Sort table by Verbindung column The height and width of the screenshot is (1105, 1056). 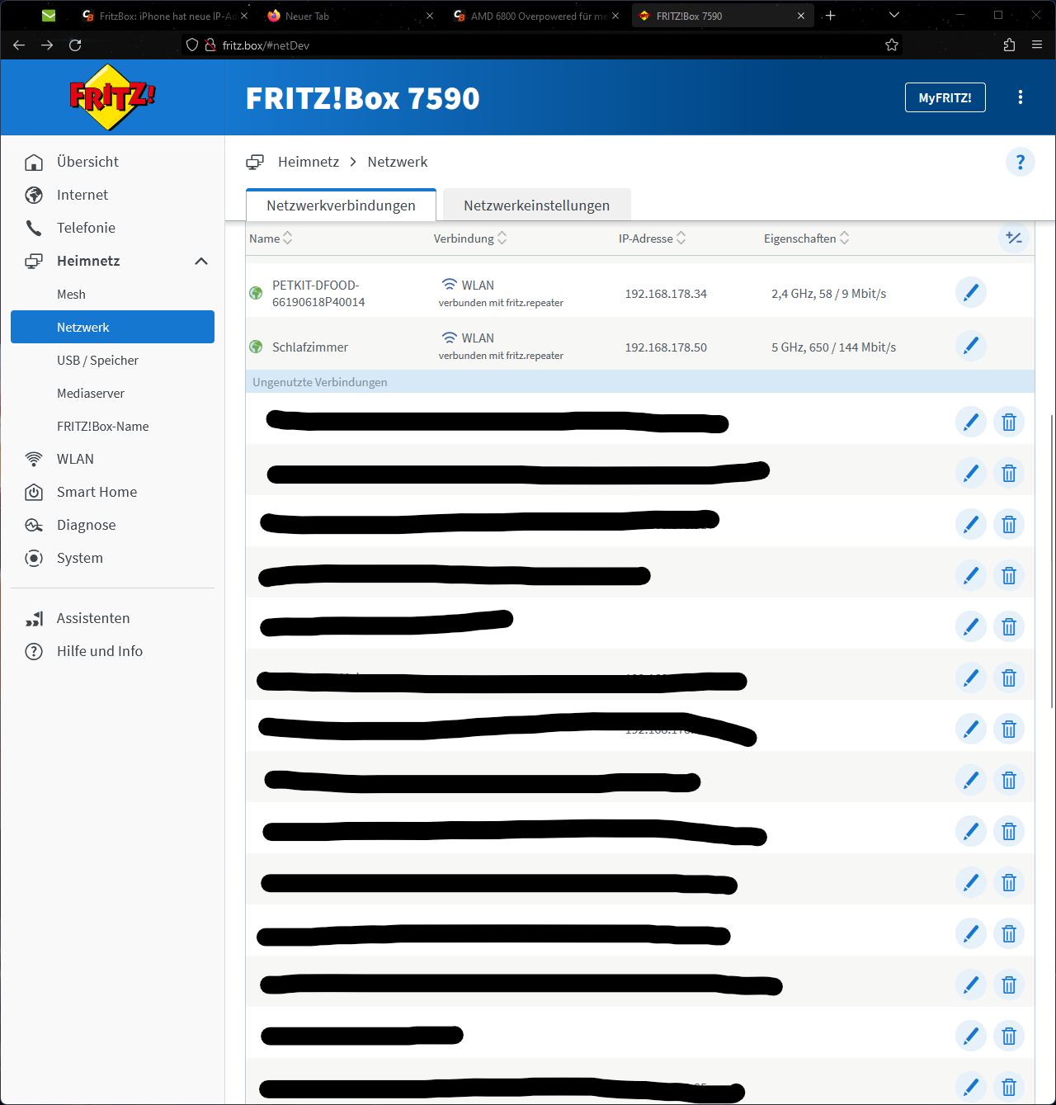click(x=470, y=238)
